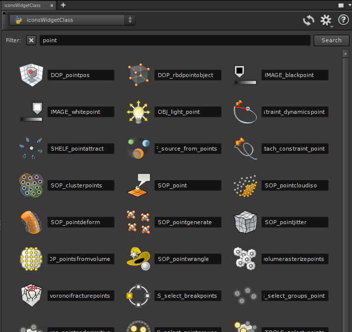
Task: Click the DOP_pointpos label
Action: (81, 75)
